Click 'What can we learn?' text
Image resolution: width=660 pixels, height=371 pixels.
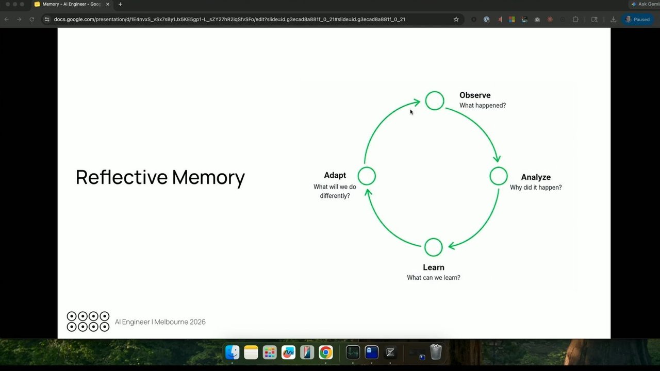(x=434, y=278)
